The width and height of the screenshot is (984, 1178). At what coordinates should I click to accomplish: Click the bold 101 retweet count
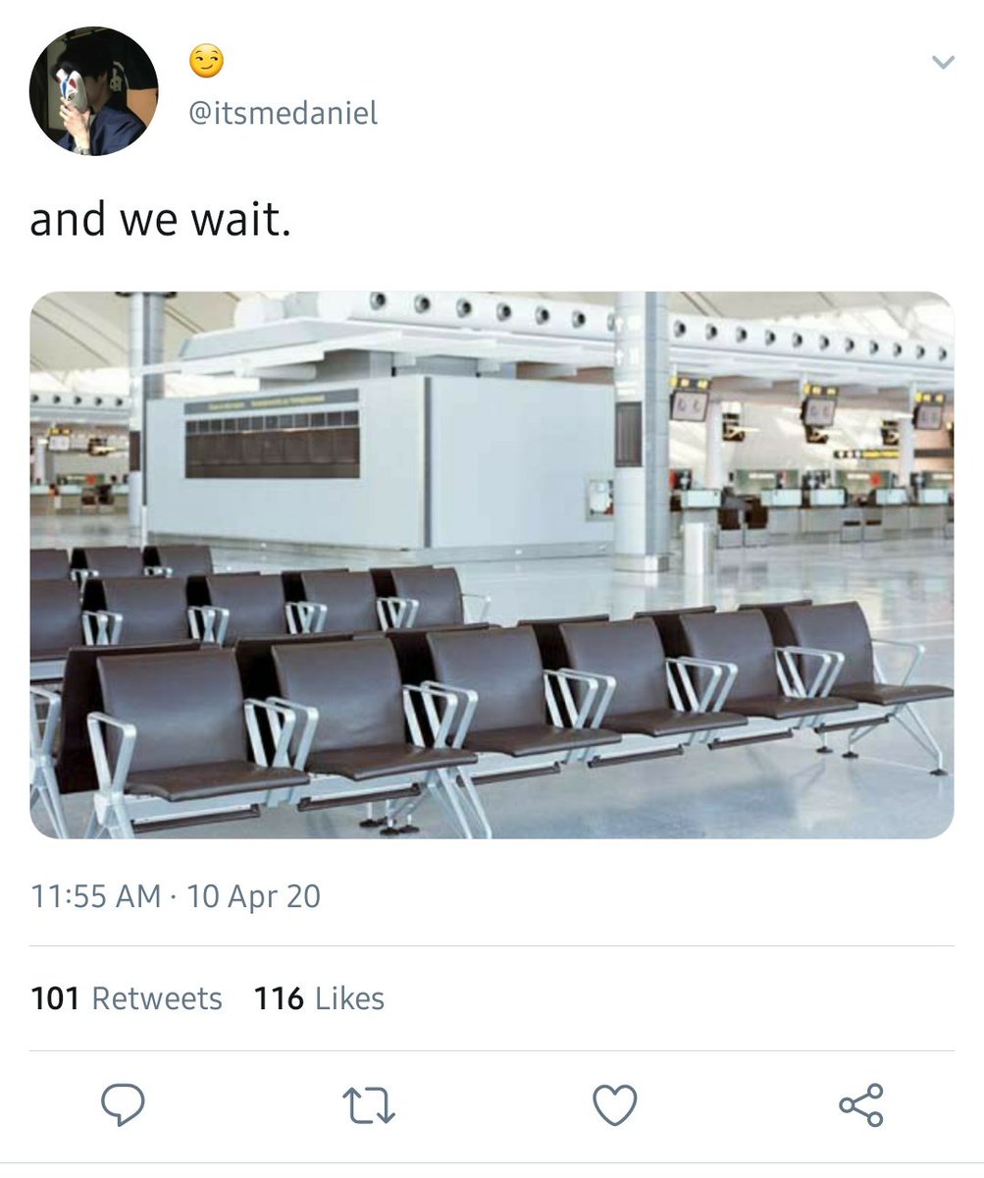pos(57,998)
